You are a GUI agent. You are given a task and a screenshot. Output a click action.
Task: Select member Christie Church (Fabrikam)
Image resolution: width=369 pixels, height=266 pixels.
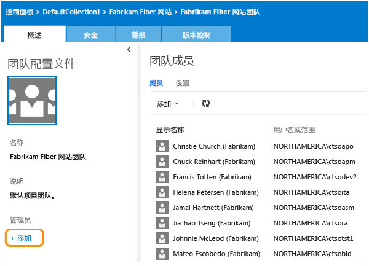[x=214, y=146]
